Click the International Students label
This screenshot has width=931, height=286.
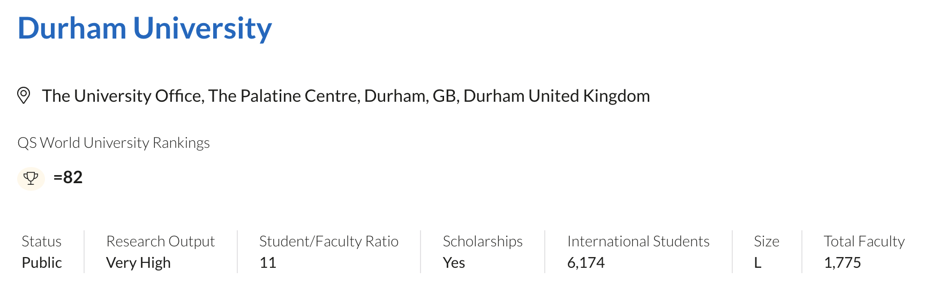tap(638, 242)
